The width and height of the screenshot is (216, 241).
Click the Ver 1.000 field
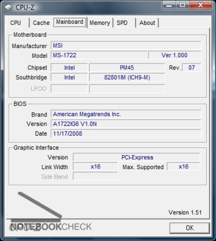click(x=174, y=55)
